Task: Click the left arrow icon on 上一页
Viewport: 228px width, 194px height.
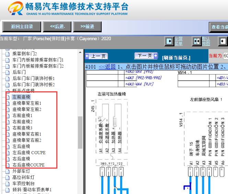Action: click(87, 56)
